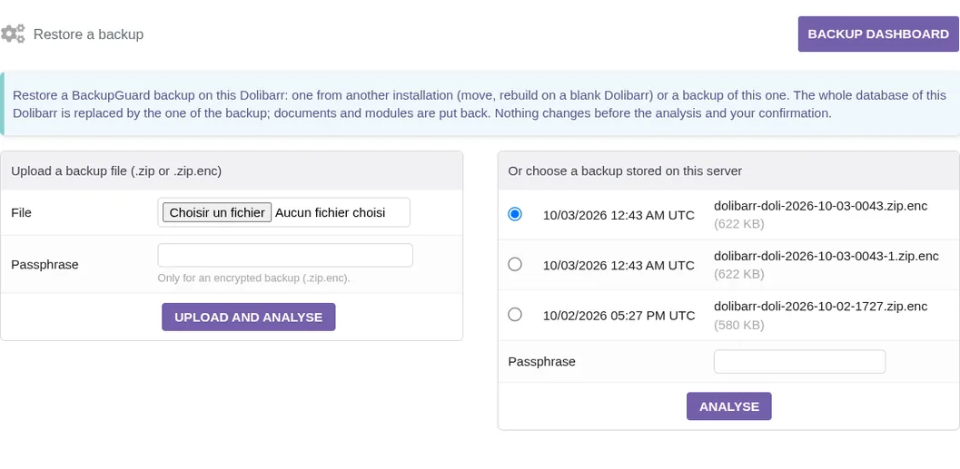Click Upload and Analyse button
The height and width of the screenshot is (469, 960).
pyautogui.click(x=249, y=318)
